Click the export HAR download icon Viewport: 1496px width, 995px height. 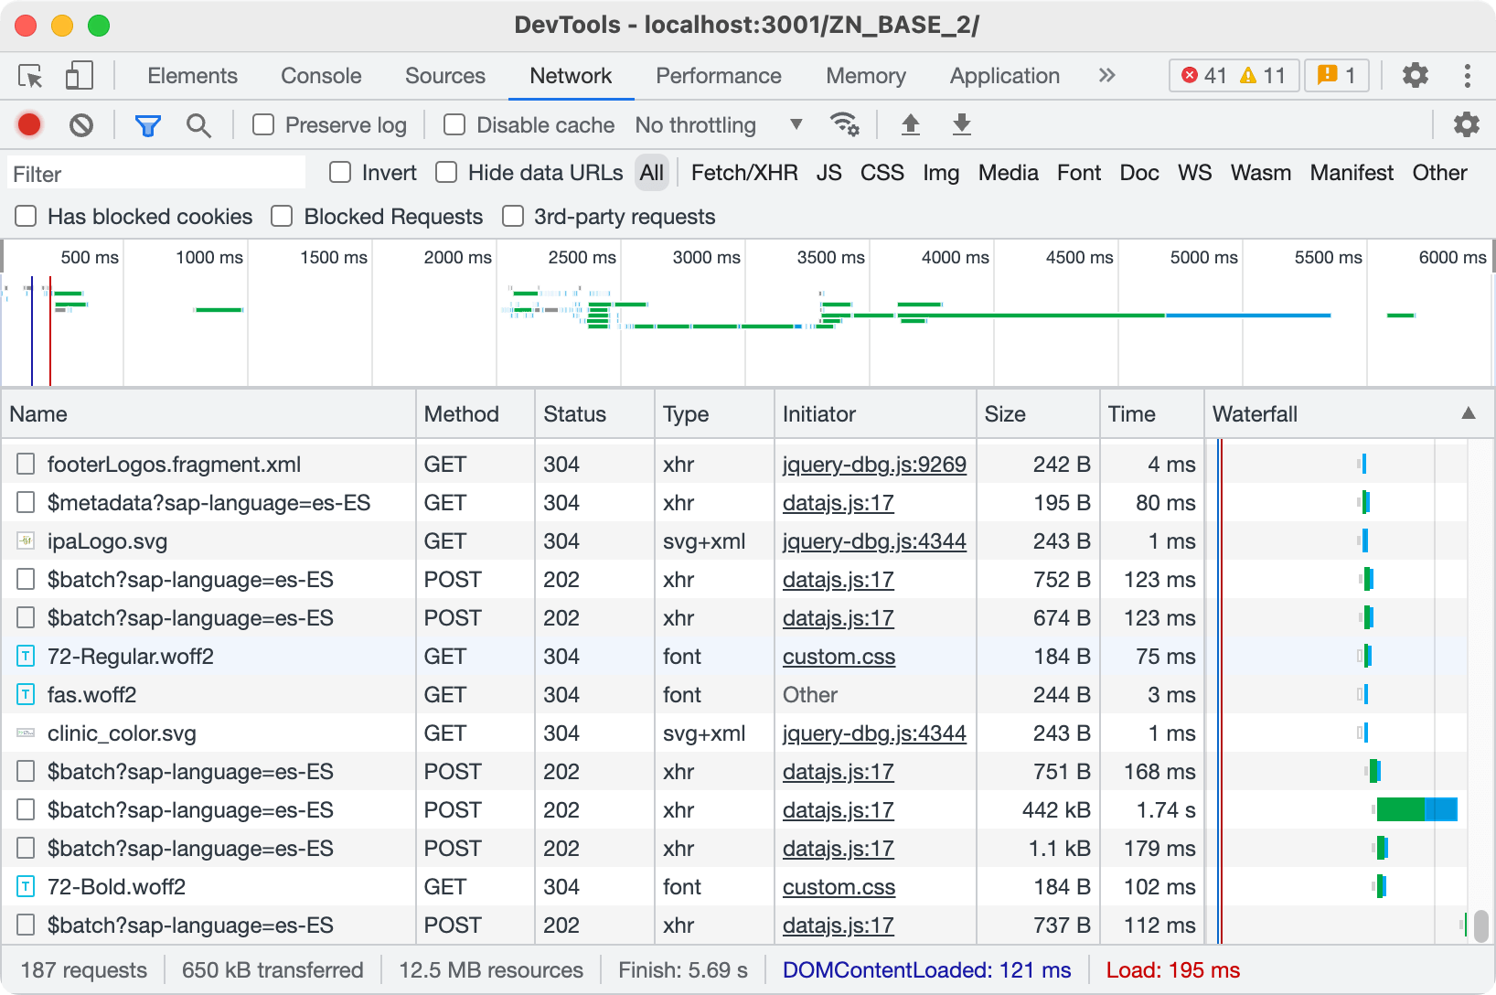961,124
